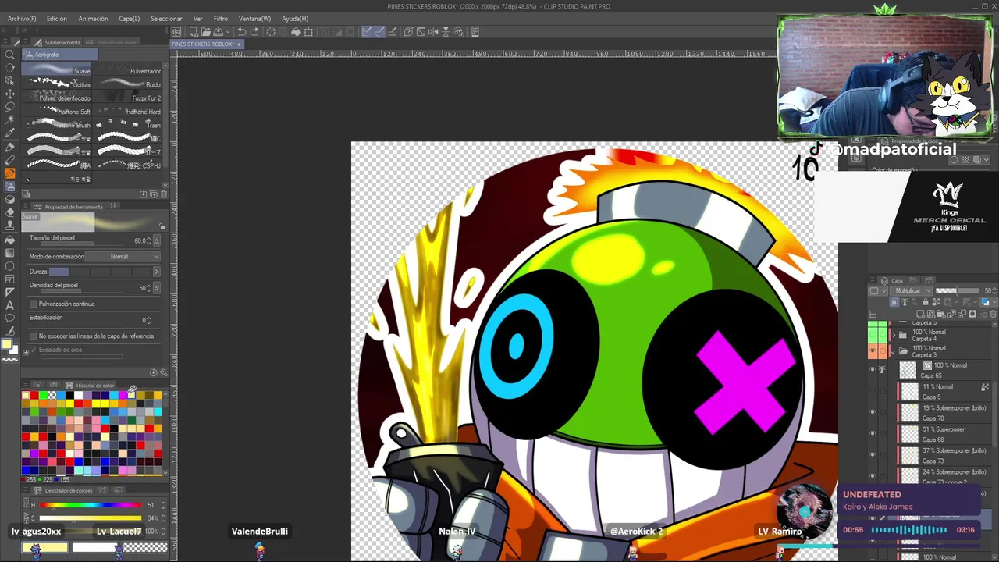The image size is (999, 562).
Task: Collapse Carpeta 3 folder
Action: 893,351
